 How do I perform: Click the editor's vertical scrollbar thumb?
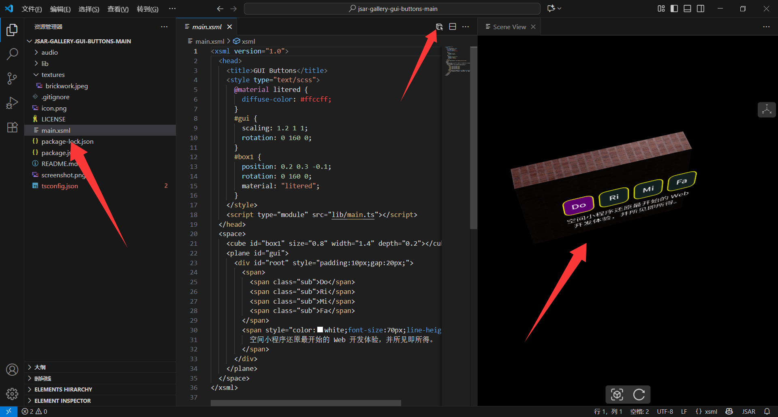point(474,138)
